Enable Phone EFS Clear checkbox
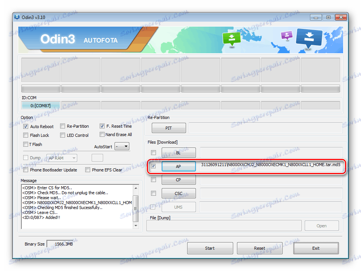The height and width of the screenshot is (271, 361). [87, 170]
